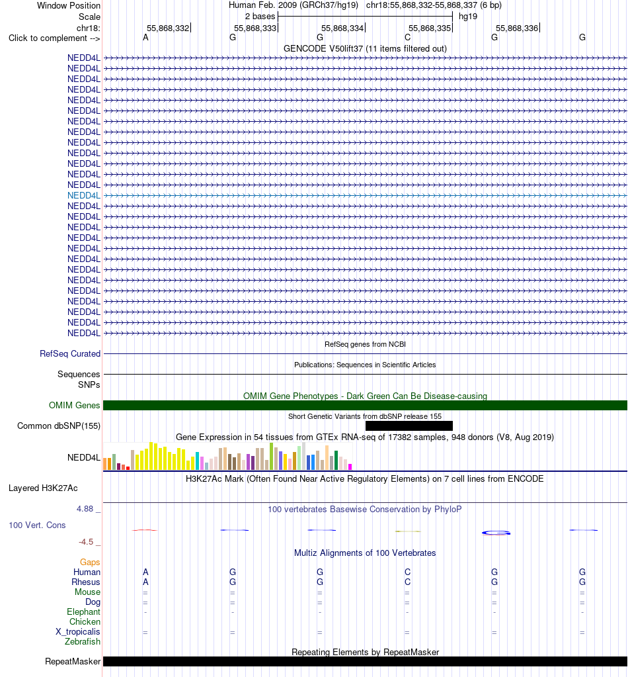
Task: Click base A in the top sequence row
Action: coord(145,38)
